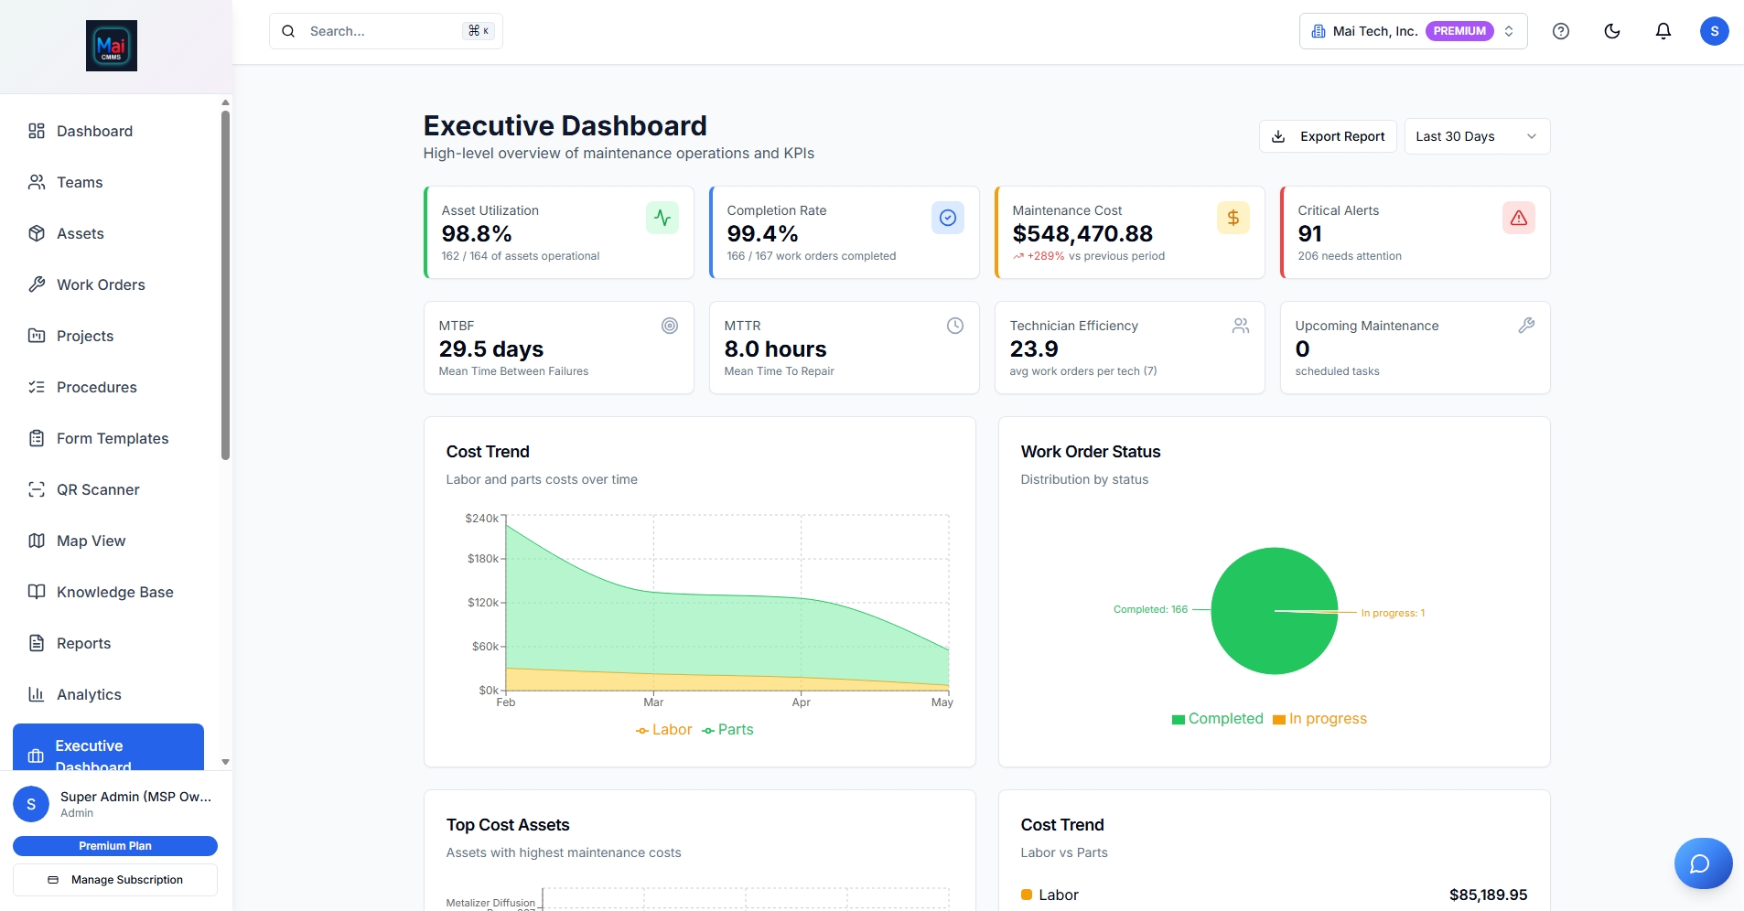
Task: Select the Map View icon
Action: click(x=37, y=541)
